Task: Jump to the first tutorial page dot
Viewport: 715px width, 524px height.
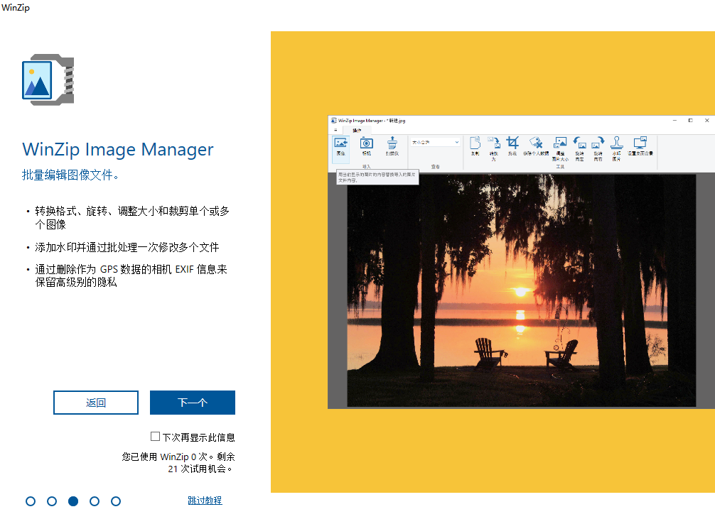Action: [x=31, y=501]
